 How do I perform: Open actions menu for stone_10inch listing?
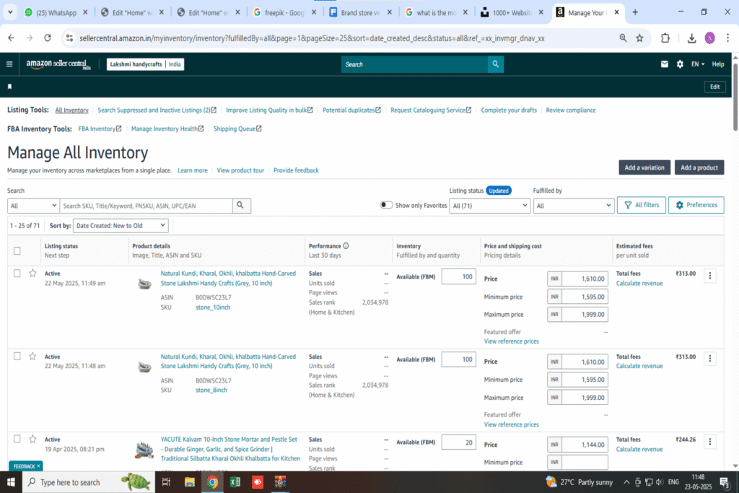point(710,276)
